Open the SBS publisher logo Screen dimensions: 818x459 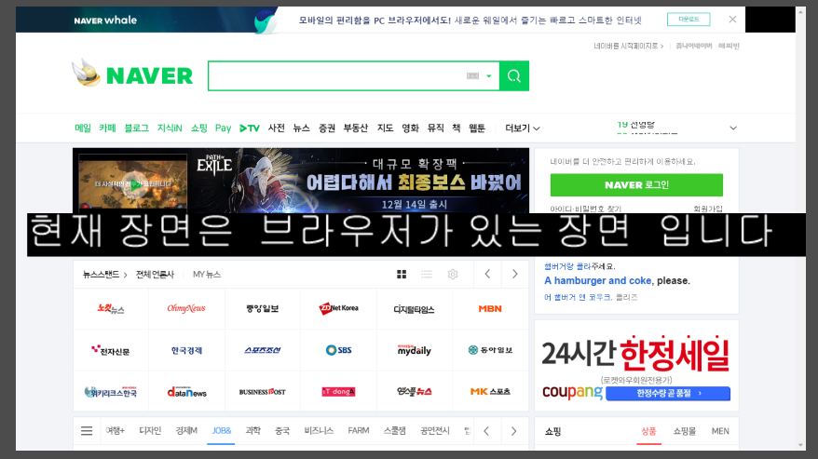click(338, 350)
